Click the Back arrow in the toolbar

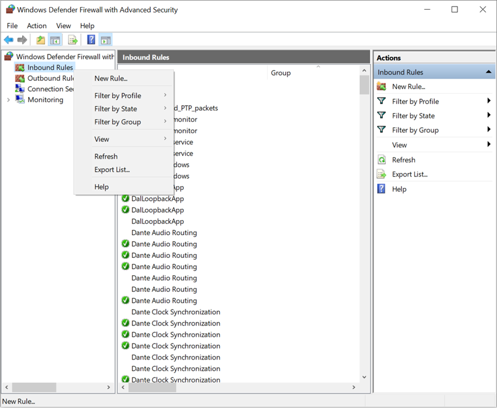(8, 40)
